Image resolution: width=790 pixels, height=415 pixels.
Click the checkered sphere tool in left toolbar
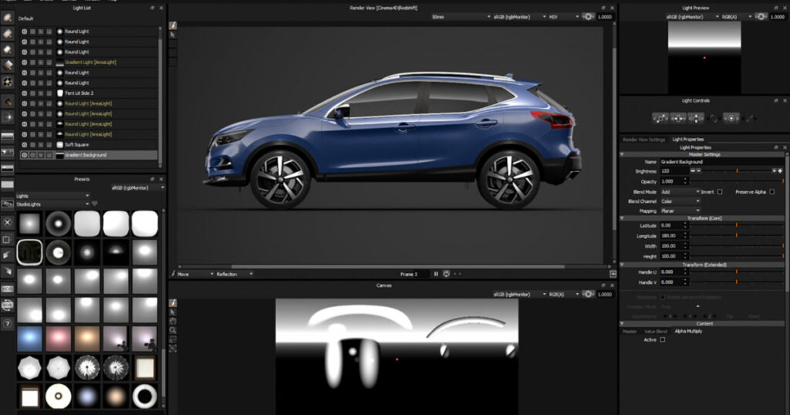[x=8, y=82]
